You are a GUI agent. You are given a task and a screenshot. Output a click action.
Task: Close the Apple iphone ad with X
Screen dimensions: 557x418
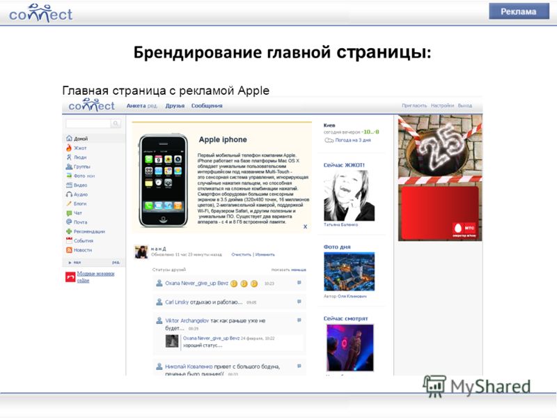click(x=305, y=226)
